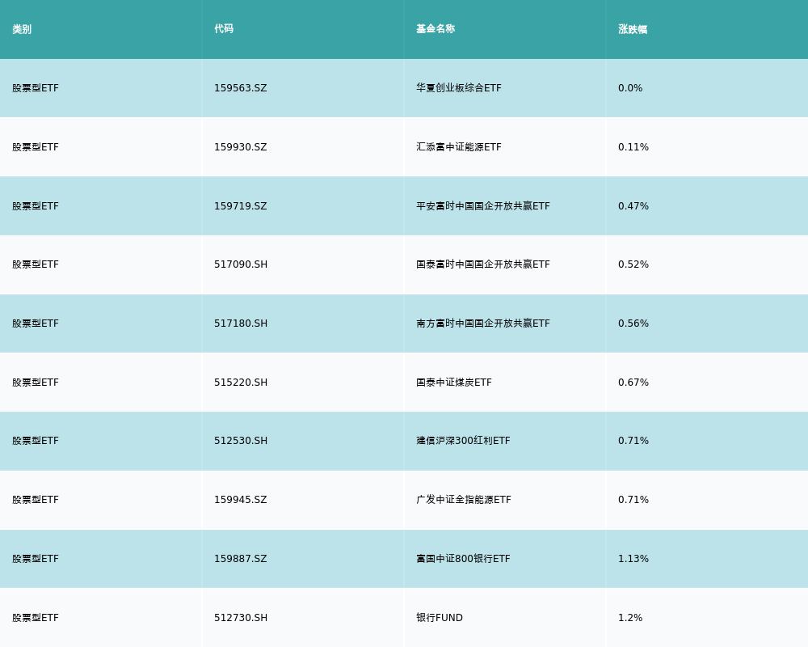Click 股票型ETF in the 159945.SZ row
Image resolution: width=808 pixels, height=647 pixels.
pyautogui.click(x=36, y=500)
